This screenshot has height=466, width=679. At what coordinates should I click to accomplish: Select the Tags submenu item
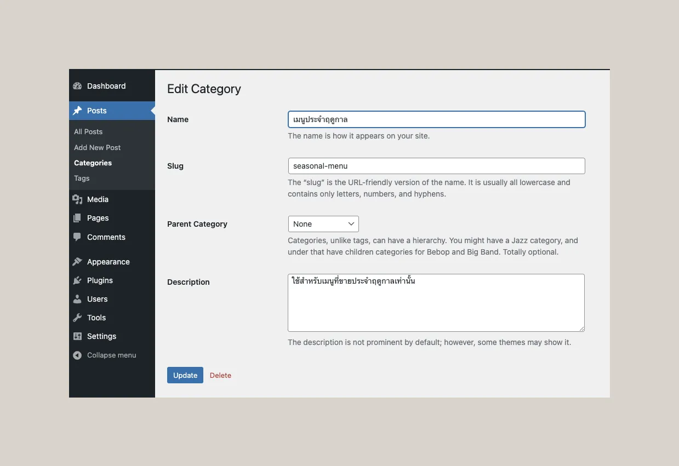pyautogui.click(x=82, y=178)
